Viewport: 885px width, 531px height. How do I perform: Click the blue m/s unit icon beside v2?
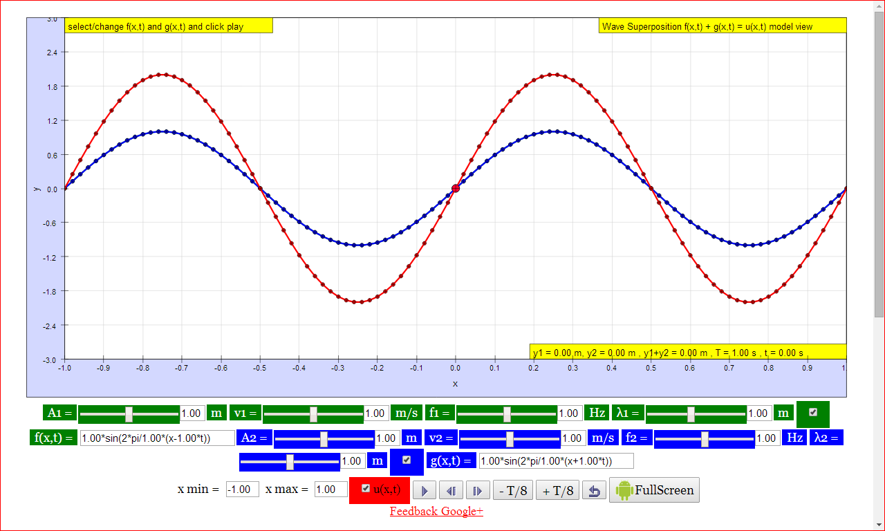[604, 437]
